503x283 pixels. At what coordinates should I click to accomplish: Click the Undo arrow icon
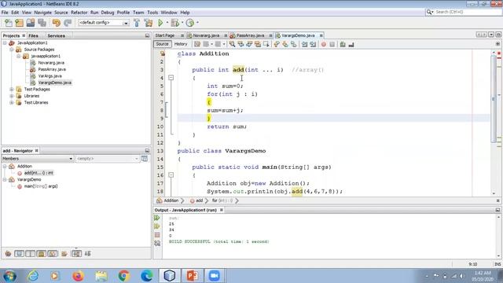click(x=57, y=23)
